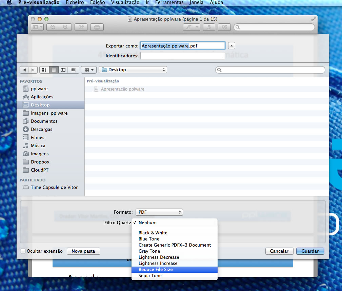Click the print toolbar icon
This screenshot has height=291, width=342.
click(97, 27)
